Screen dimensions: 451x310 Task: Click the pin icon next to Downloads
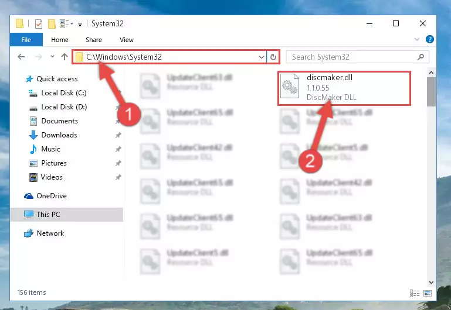click(x=118, y=135)
